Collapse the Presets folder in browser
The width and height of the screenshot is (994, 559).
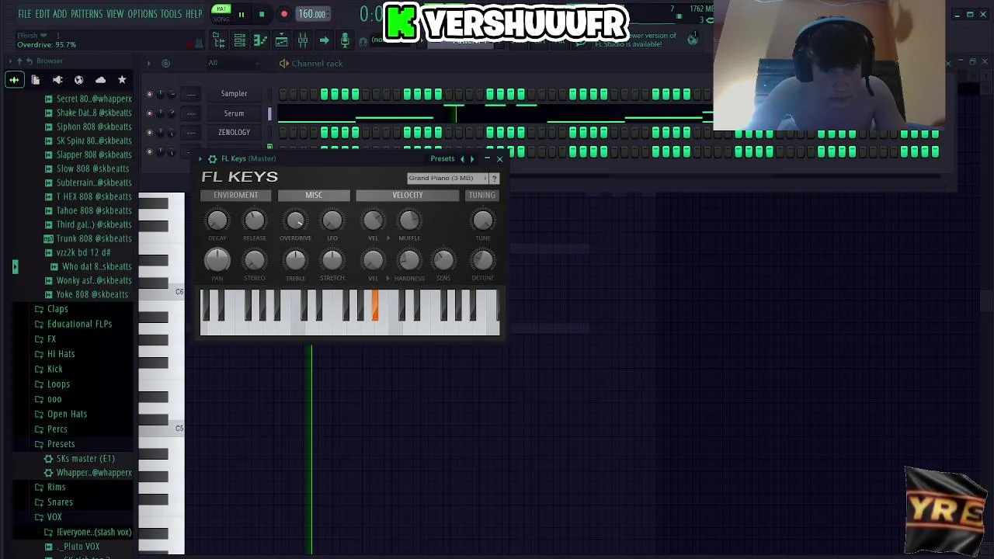coord(39,444)
